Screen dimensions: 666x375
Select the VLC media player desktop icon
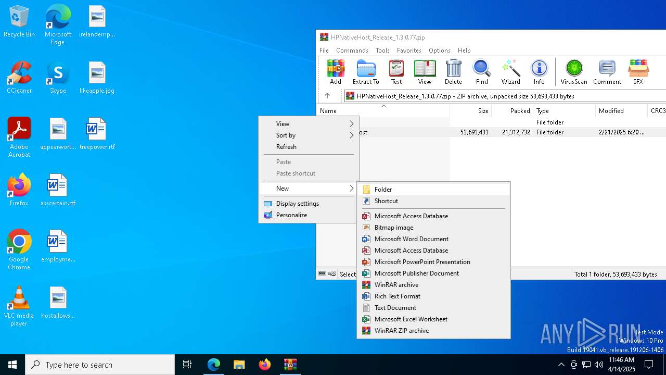(x=19, y=306)
